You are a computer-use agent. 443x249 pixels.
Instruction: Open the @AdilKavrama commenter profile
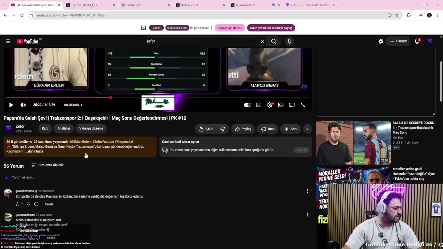(25, 191)
